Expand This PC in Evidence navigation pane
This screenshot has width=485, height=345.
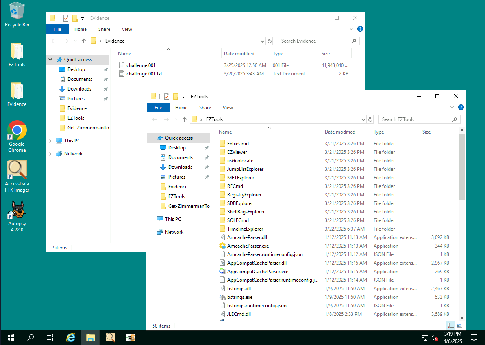click(x=50, y=141)
